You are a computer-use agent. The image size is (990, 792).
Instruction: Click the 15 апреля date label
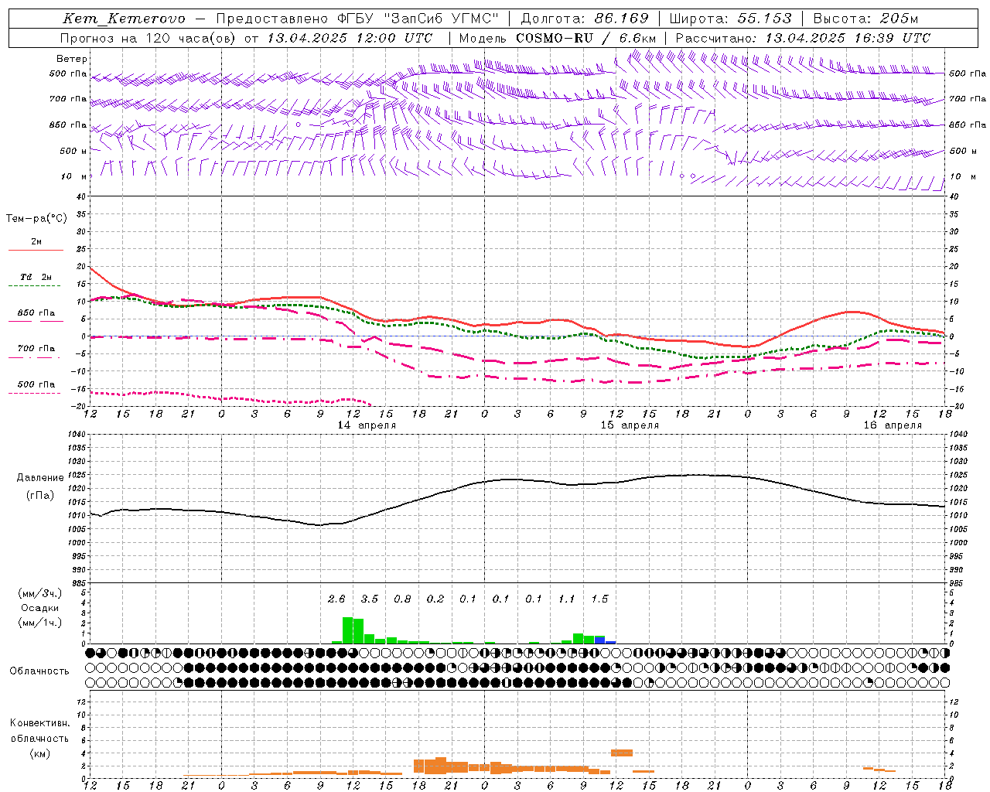tap(630, 425)
